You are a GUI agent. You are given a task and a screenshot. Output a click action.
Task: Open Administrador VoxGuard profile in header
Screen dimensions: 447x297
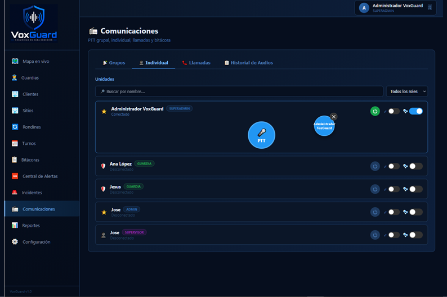coord(395,8)
